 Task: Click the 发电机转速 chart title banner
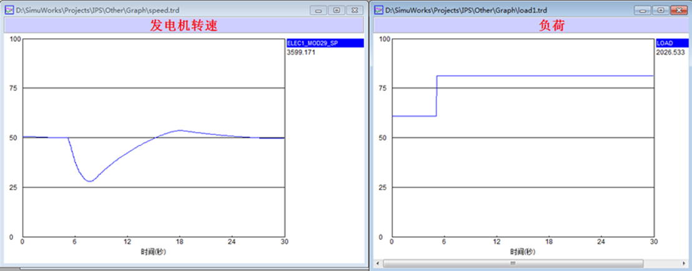[184, 26]
